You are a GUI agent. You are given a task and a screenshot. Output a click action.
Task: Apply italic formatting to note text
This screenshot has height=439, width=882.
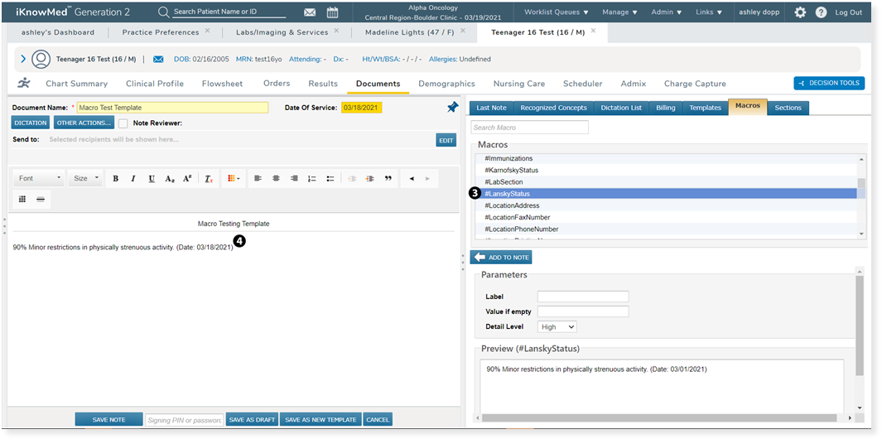[x=133, y=178]
